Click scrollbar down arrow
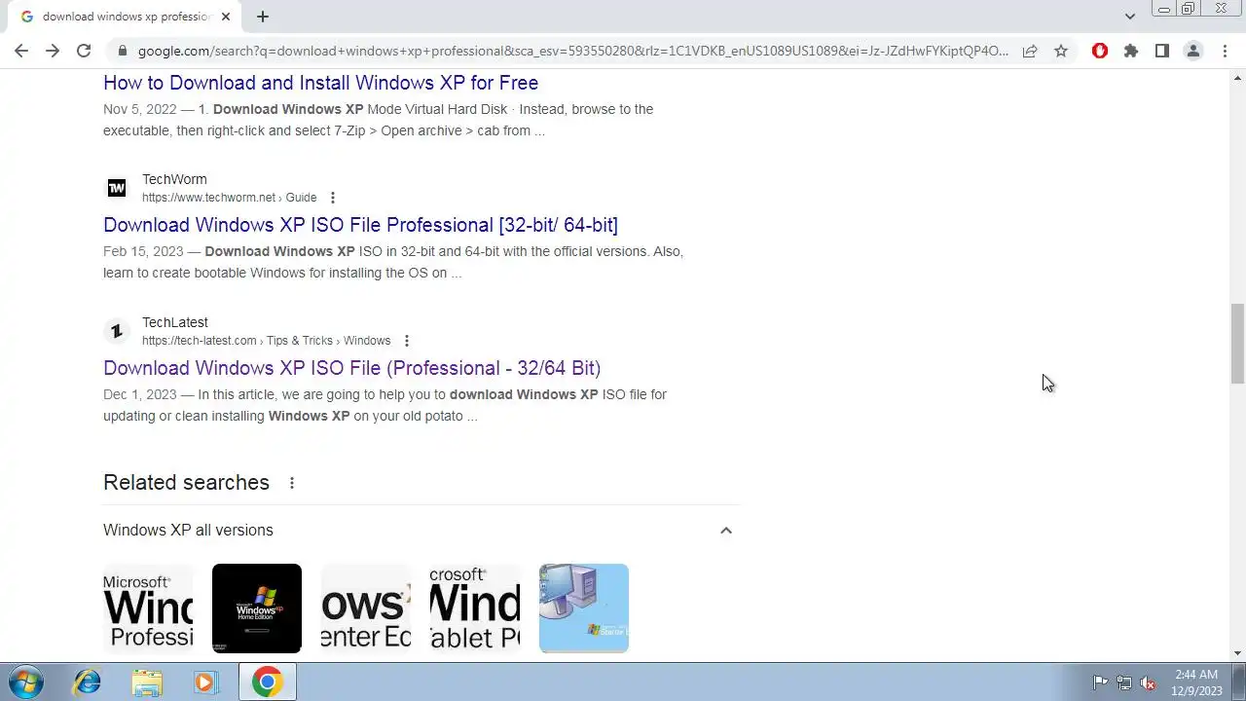 click(1237, 653)
